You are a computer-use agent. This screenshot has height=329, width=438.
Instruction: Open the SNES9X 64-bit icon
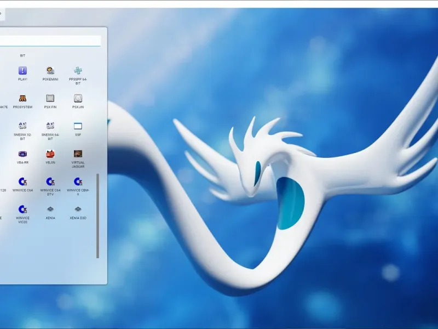click(50, 126)
